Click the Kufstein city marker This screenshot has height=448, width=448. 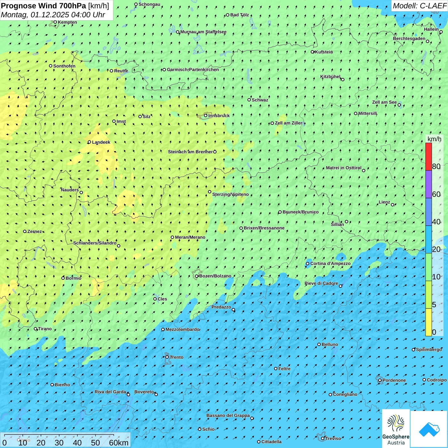point(313,52)
